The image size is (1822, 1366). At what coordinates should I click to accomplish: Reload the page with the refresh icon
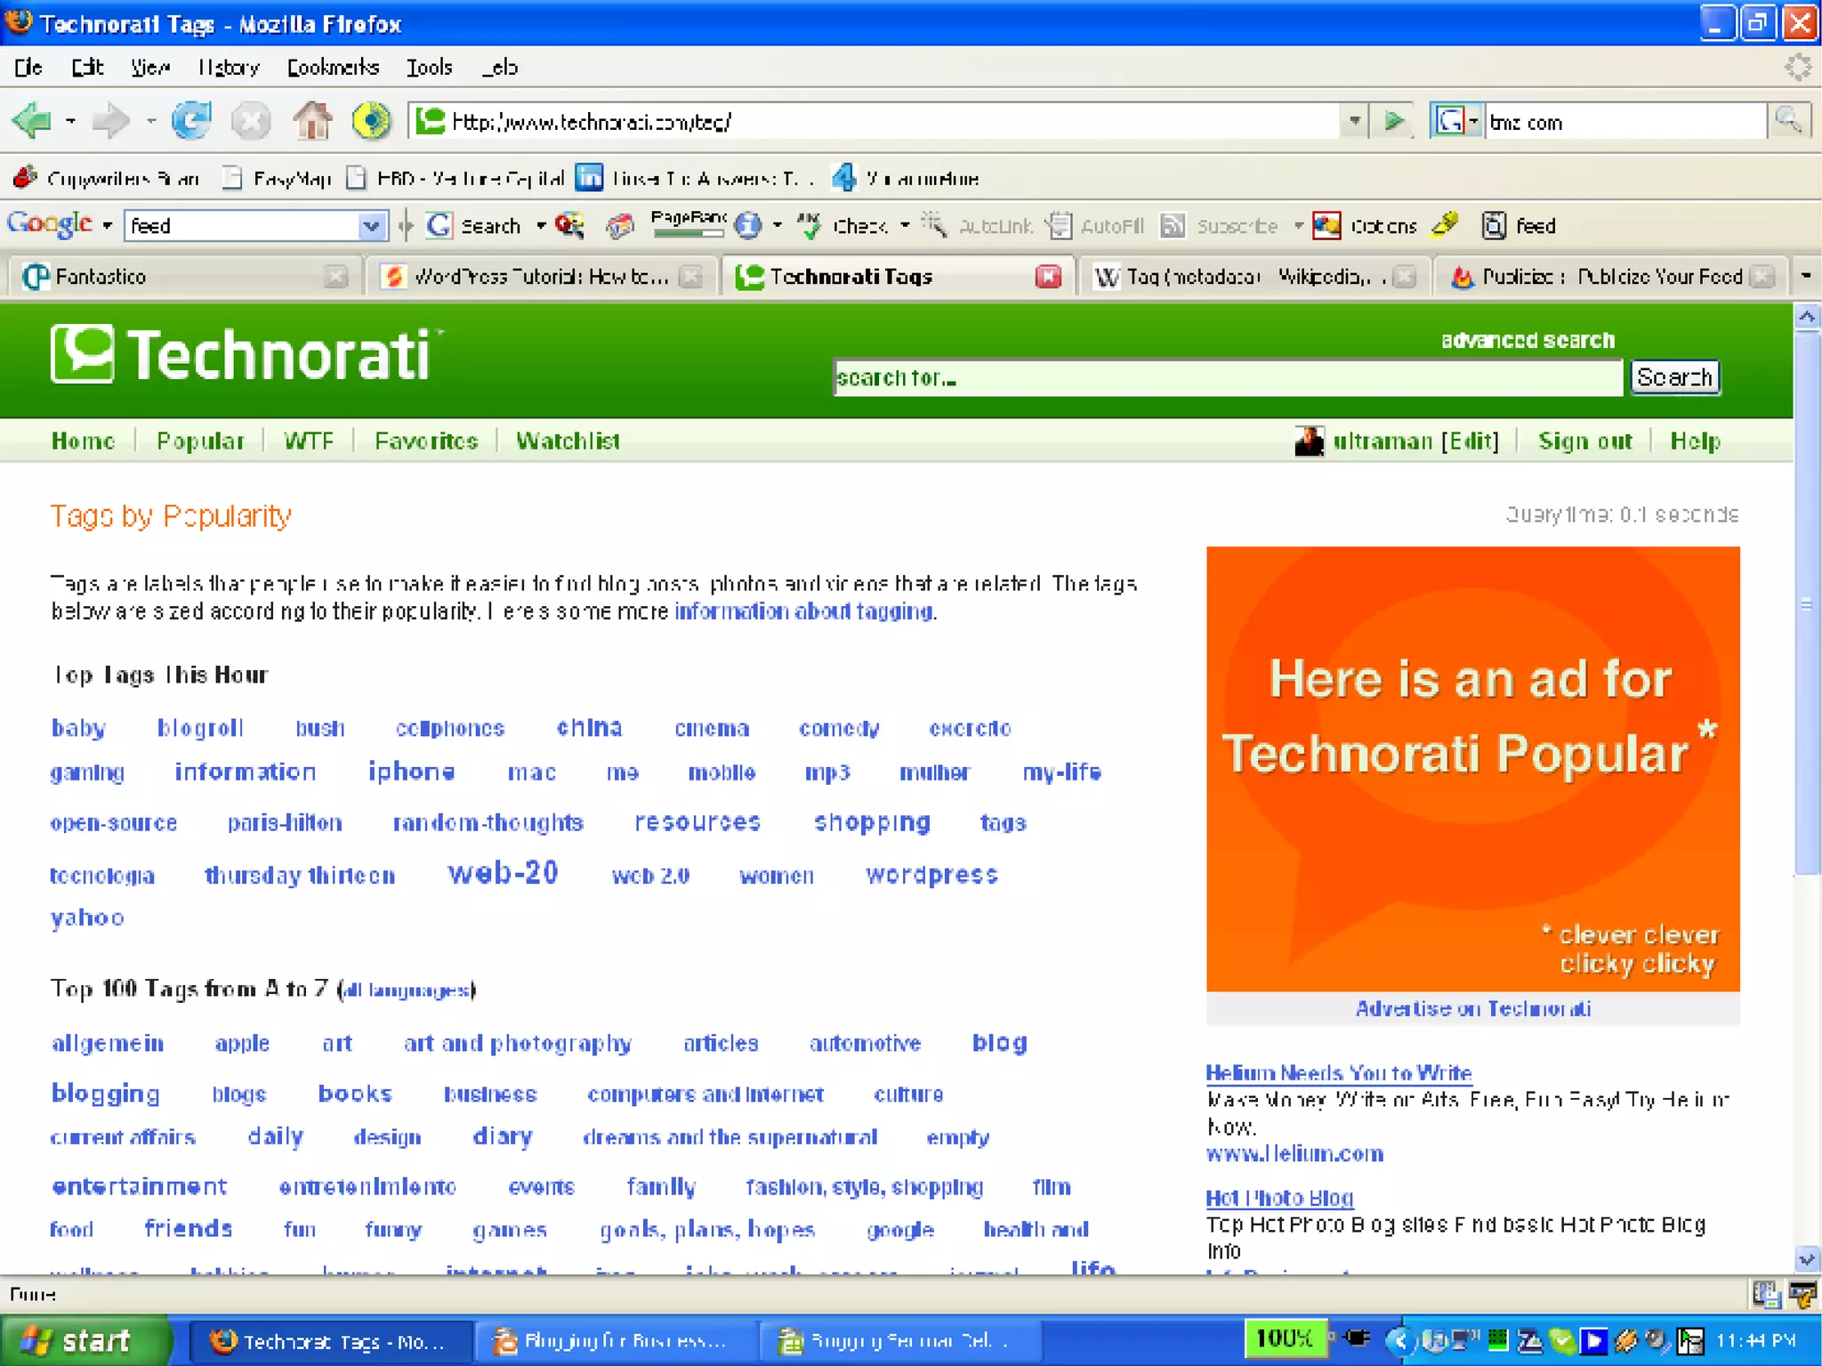[191, 120]
